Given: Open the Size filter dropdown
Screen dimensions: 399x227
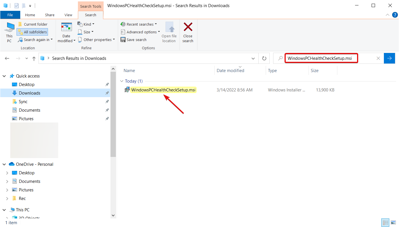Looking at the screenshot, I should [x=86, y=32].
